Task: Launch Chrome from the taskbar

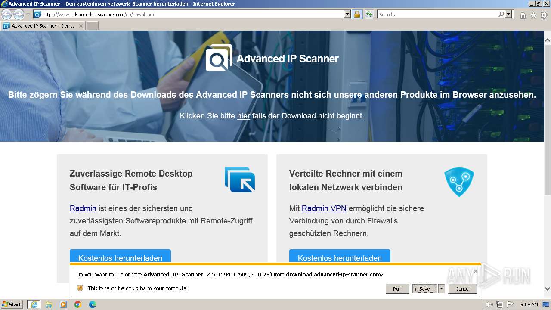Action: pyautogui.click(x=78, y=304)
